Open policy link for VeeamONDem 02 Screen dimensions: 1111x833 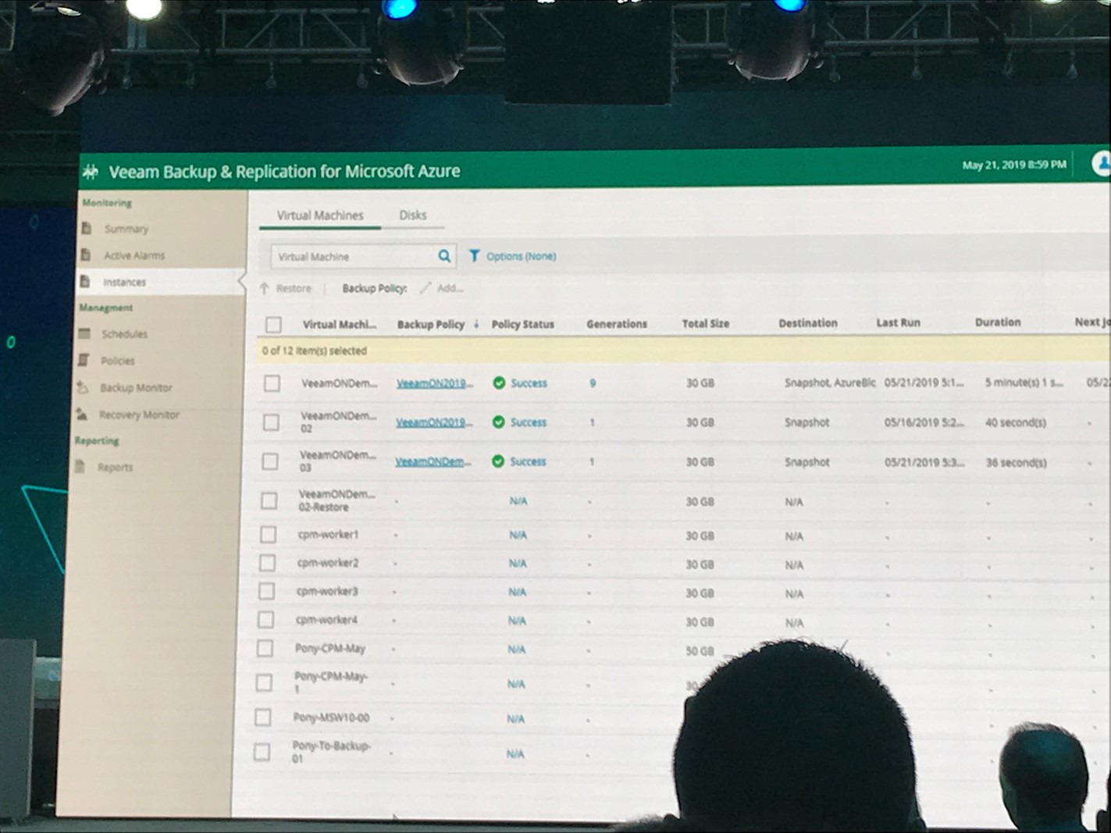(434, 422)
